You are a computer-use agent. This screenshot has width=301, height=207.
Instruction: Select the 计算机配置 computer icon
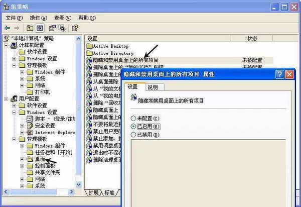14,45
